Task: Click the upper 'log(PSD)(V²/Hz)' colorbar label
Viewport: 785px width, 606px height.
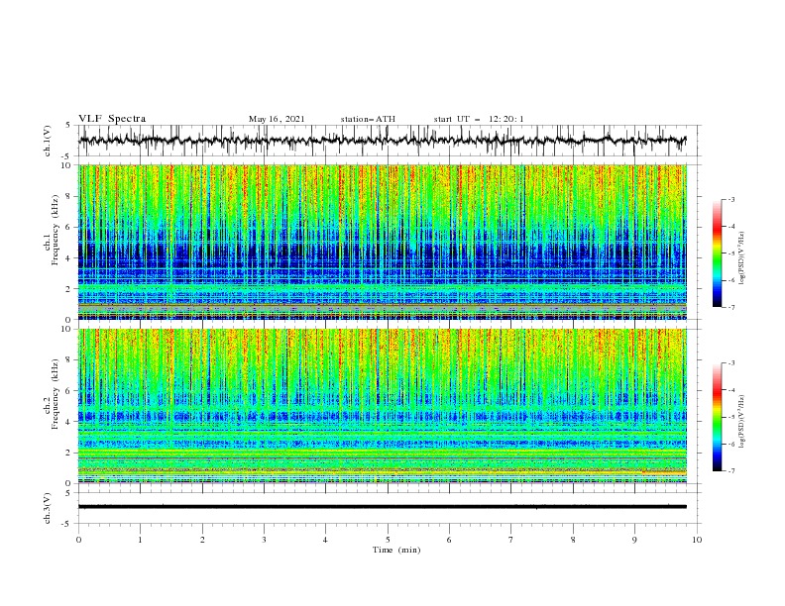Action: pyautogui.click(x=742, y=258)
